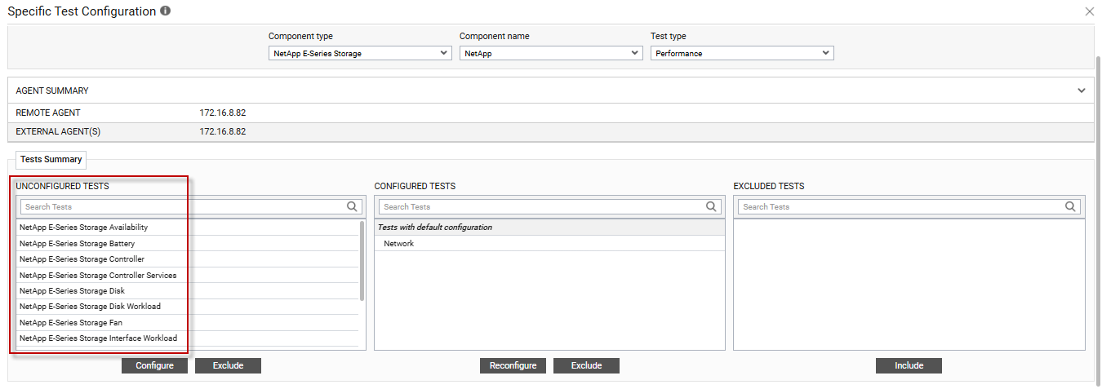Click search magnifier in Configured Tests
The height and width of the screenshot is (389, 1102).
pos(712,206)
